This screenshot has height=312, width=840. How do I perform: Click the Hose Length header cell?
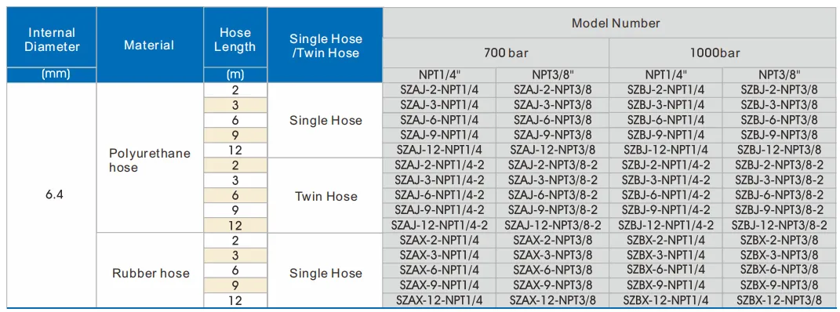point(235,40)
